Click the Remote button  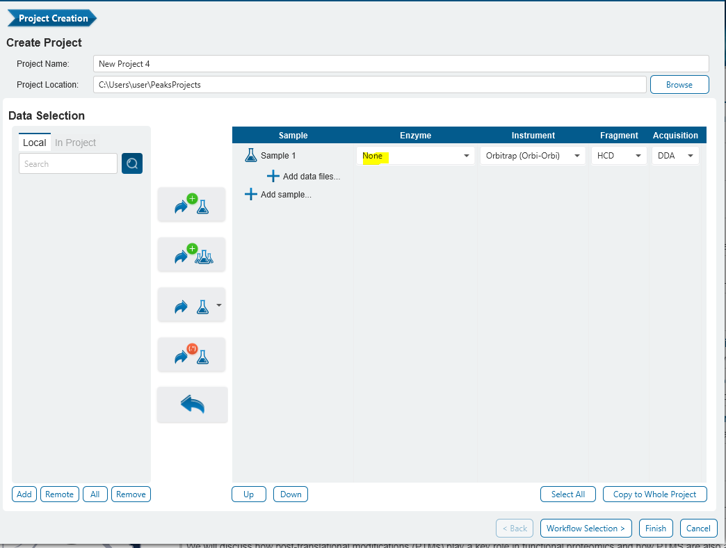[x=59, y=494]
